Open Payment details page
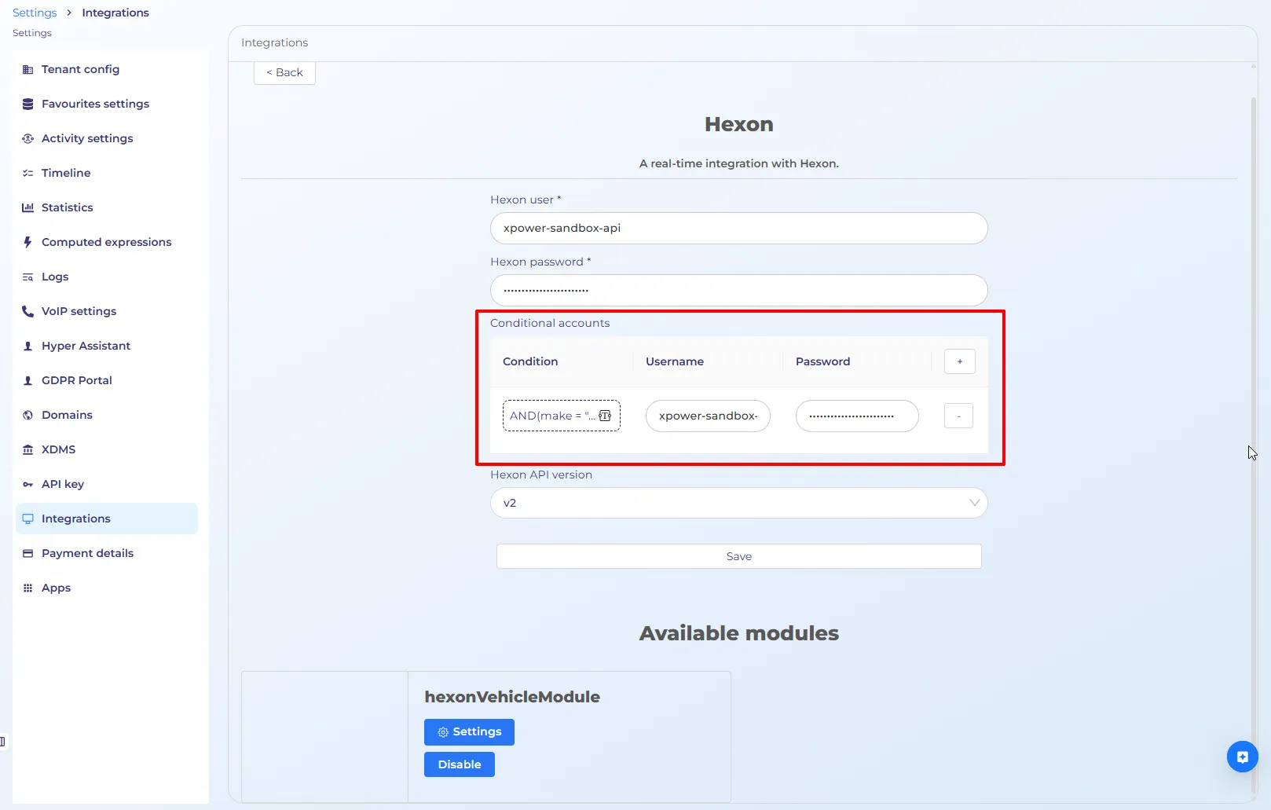The image size is (1271, 810). point(107,553)
